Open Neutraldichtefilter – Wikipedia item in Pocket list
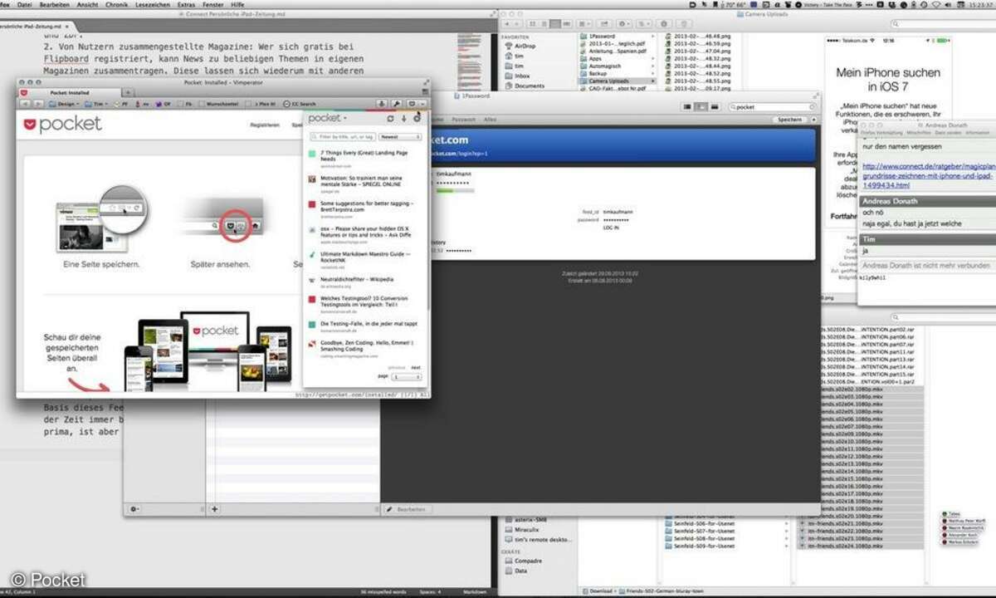The height and width of the screenshot is (598, 996). click(x=357, y=280)
